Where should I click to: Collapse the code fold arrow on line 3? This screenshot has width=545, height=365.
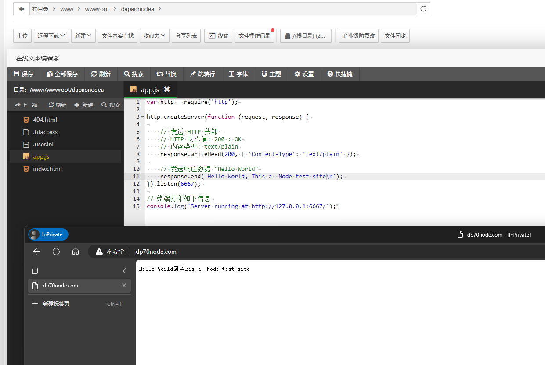coord(142,117)
